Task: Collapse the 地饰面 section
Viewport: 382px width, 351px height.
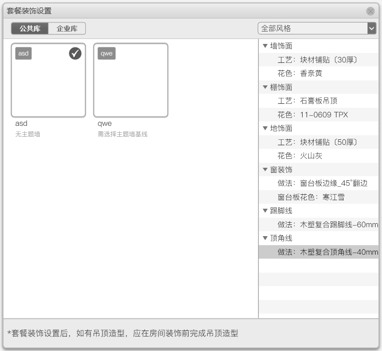Action: click(x=265, y=128)
